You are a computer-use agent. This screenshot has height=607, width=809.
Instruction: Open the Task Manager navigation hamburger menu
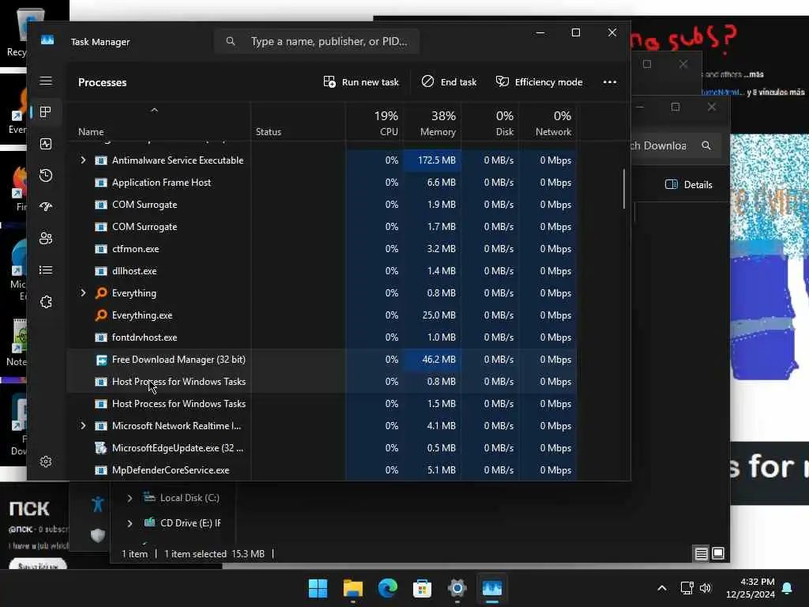(x=46, y=81)
